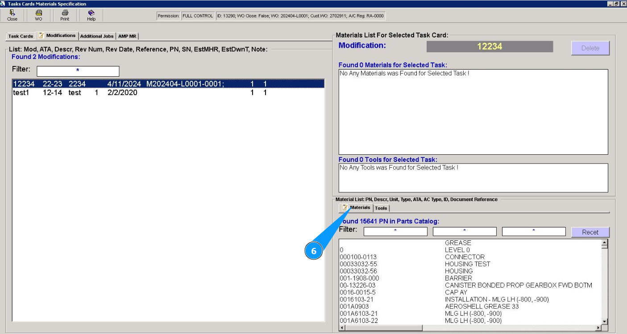The height and width of the screenshot is (334, 627).
Task: Select part 00-13226-03 CANISTER BONDED PROP GEARBOX
Action: pos(470,285)
